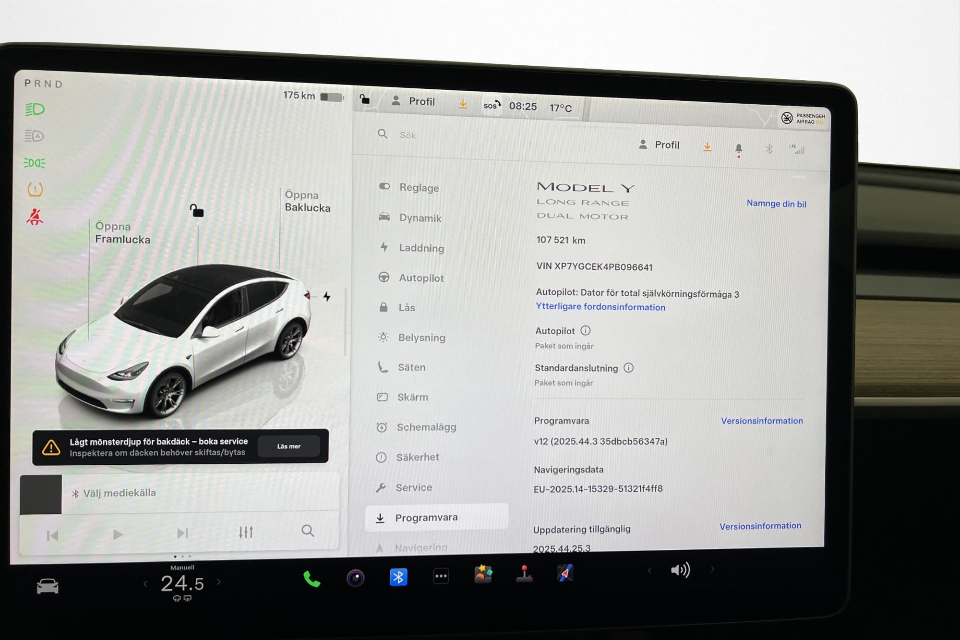Open the dashcam camera app
The height and width of the screenshot is (640, 960).
click(x=355, y=578)
